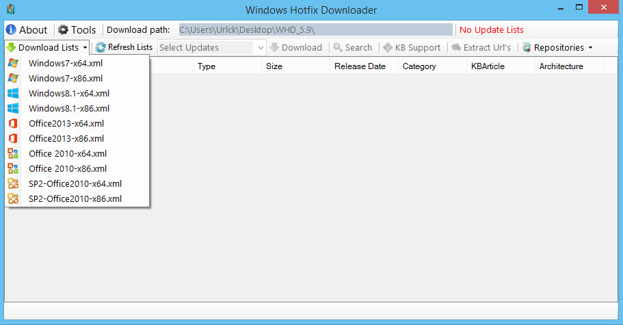Sort by Release Date column header
The width and height of the screenshot is (623, 325).
(364, 66)
